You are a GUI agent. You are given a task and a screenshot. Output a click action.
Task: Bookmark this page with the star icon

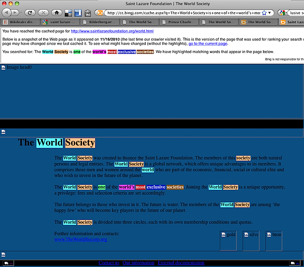pyautogui.click(x=264, y=13)
